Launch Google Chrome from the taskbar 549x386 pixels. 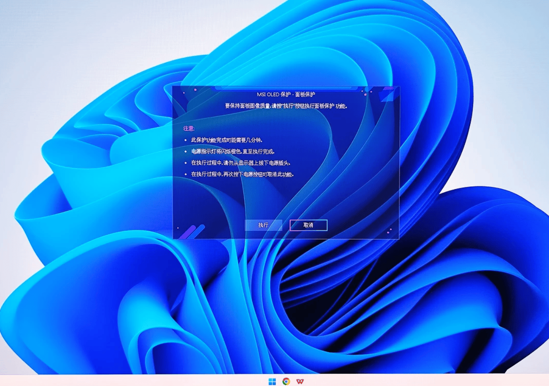286,381
